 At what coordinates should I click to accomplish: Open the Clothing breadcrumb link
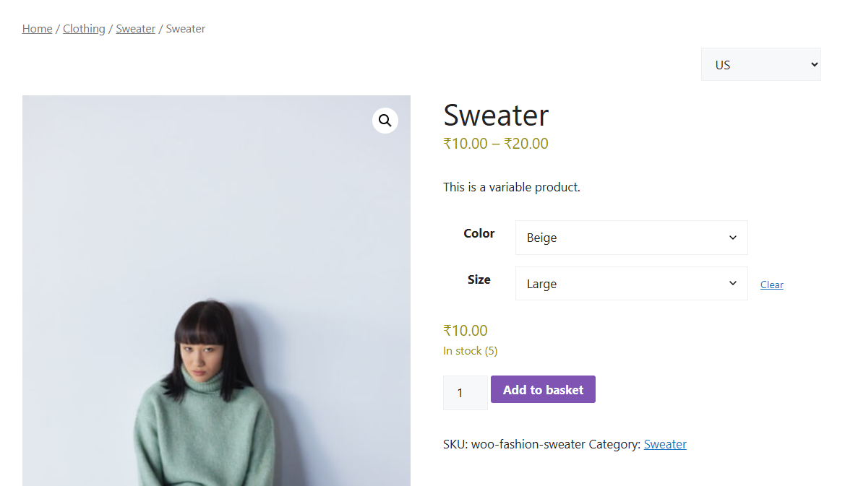click(x=84, y=29)
